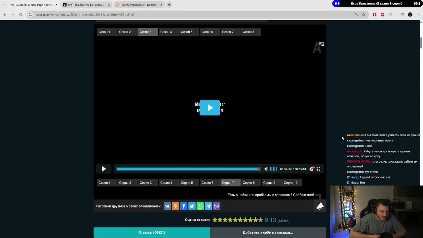Enter fullscreen with the expand icon
The image size is (423, 238).
click(318, 169)
